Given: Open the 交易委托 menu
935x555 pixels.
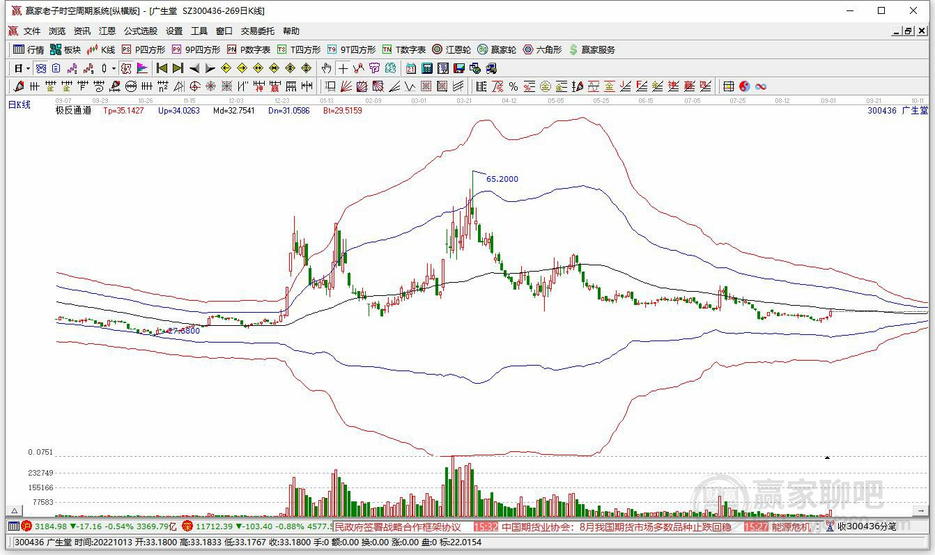Looking at the screenshot, I should [x=258, y=31].
